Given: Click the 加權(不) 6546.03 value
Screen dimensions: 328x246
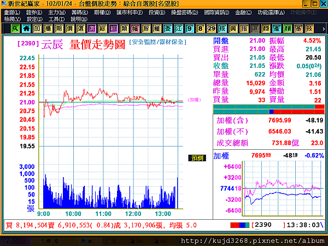Looking at the screenshot, I should (280, 131).
